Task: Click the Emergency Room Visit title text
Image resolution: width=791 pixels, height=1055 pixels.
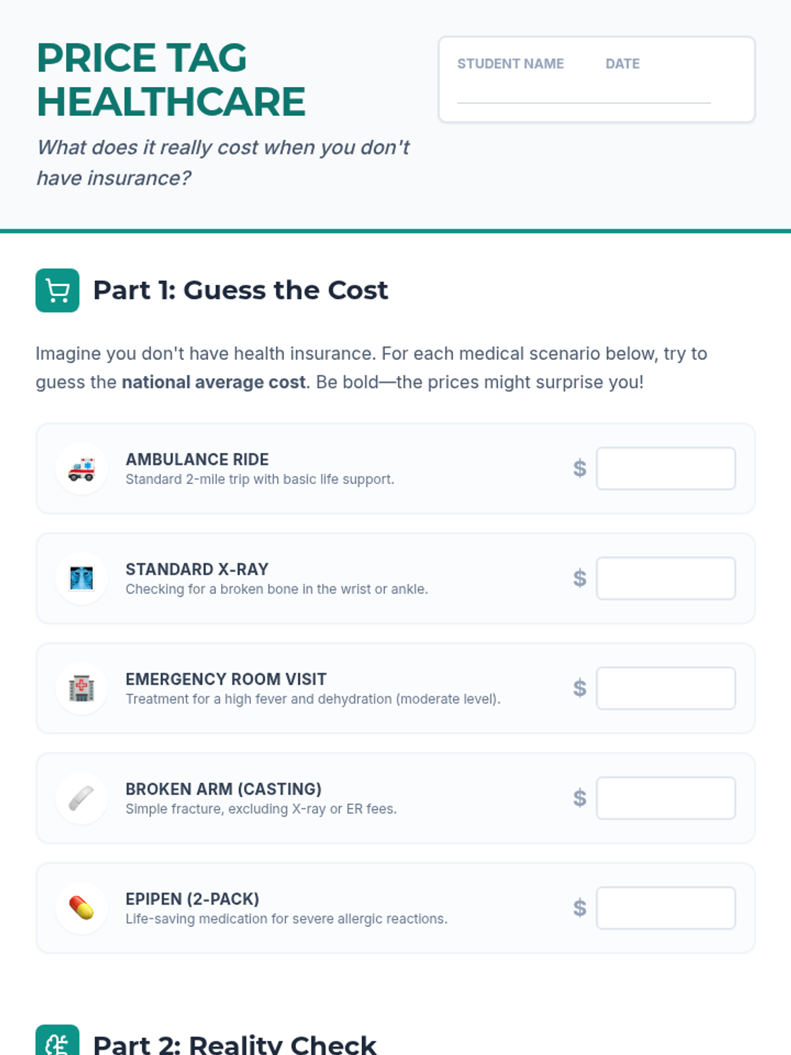Action: coord(226,679)
